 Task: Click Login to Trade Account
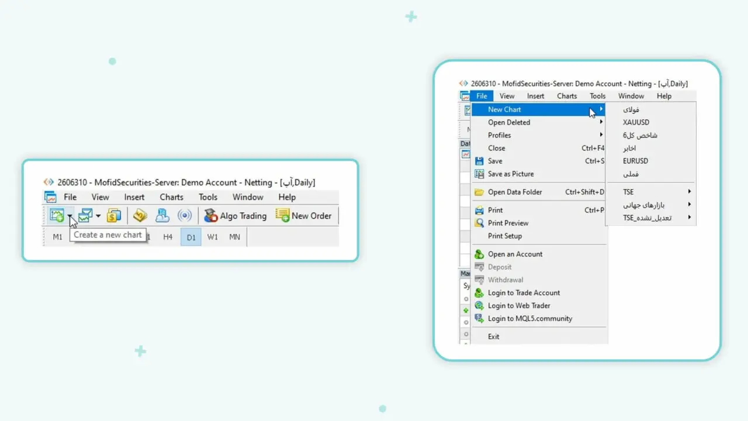(x=524, y=292)
